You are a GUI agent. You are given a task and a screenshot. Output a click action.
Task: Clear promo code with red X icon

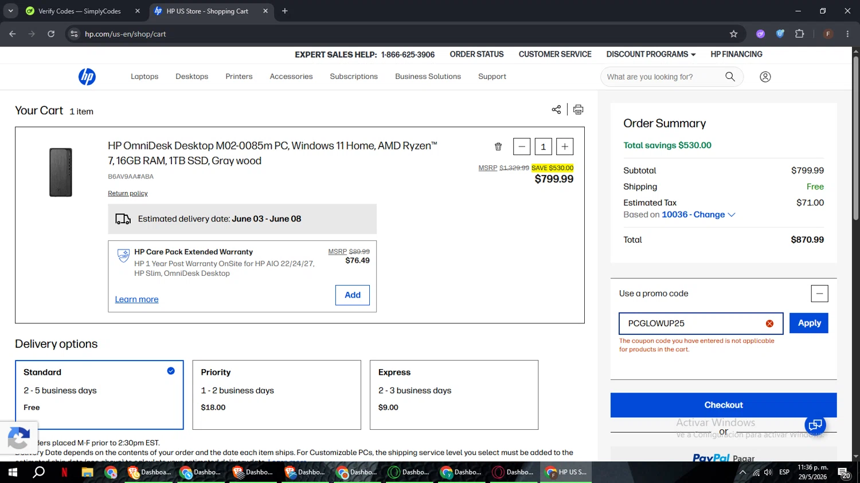(769, 324)
